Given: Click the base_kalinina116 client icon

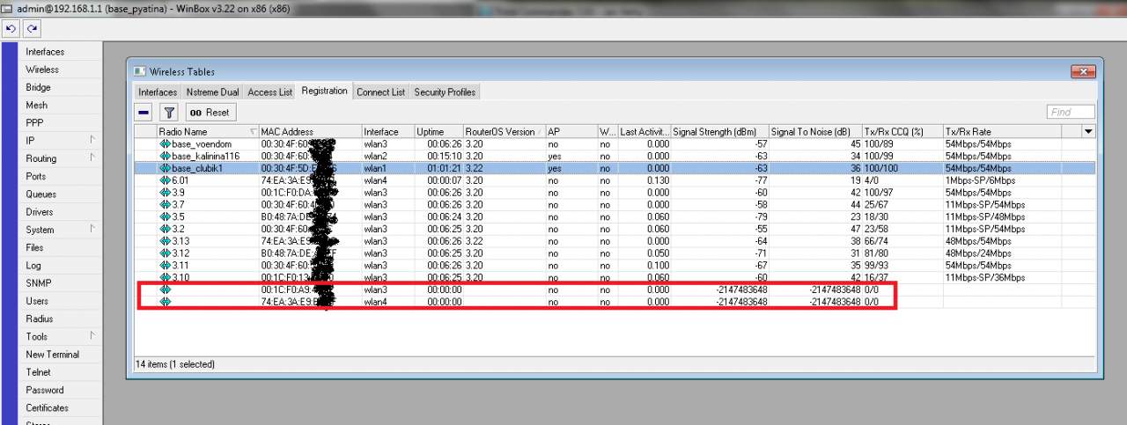Looking at the screenshot, I should [165, 156].
